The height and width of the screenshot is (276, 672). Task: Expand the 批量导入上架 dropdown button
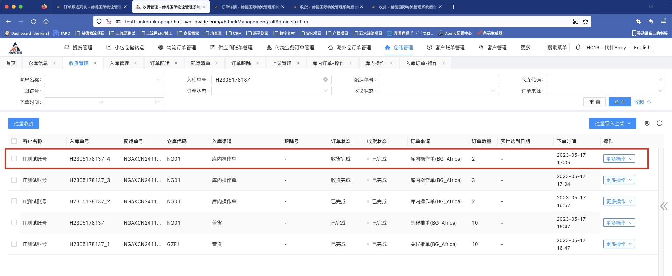pyautogui.click(x=612, y=123)
